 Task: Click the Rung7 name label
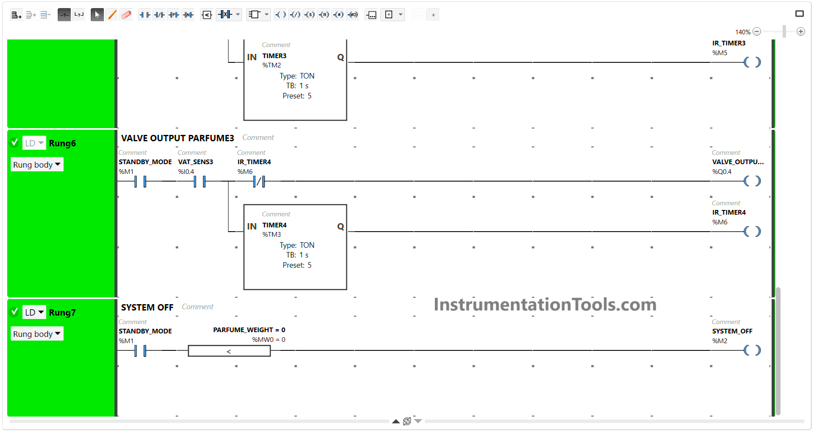point(62,312)
